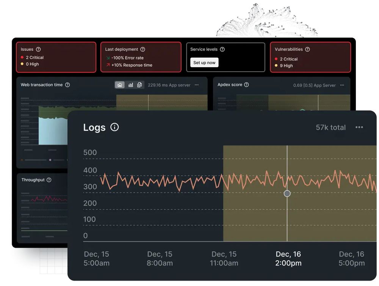Open the Apdex score options menu
Image resolution: width=379 pixels, height=286 pixels.
pyautogui.click(x=341, y=85)
